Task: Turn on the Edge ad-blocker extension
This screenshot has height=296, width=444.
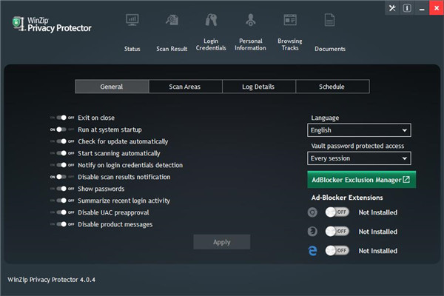Action: coord(337,251)
